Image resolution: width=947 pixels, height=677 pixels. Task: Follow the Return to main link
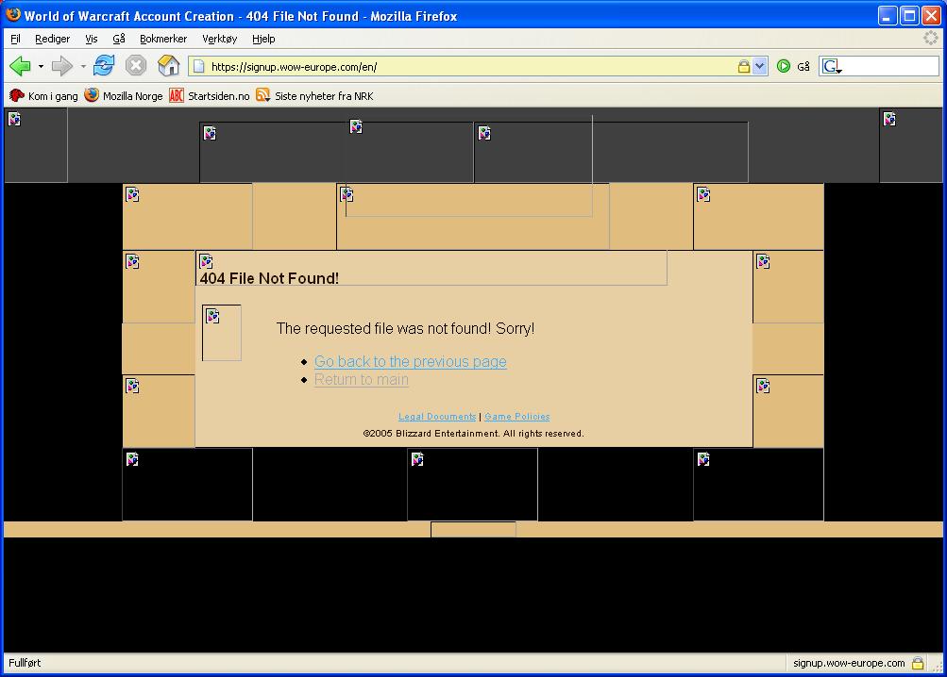pos(362,380)
